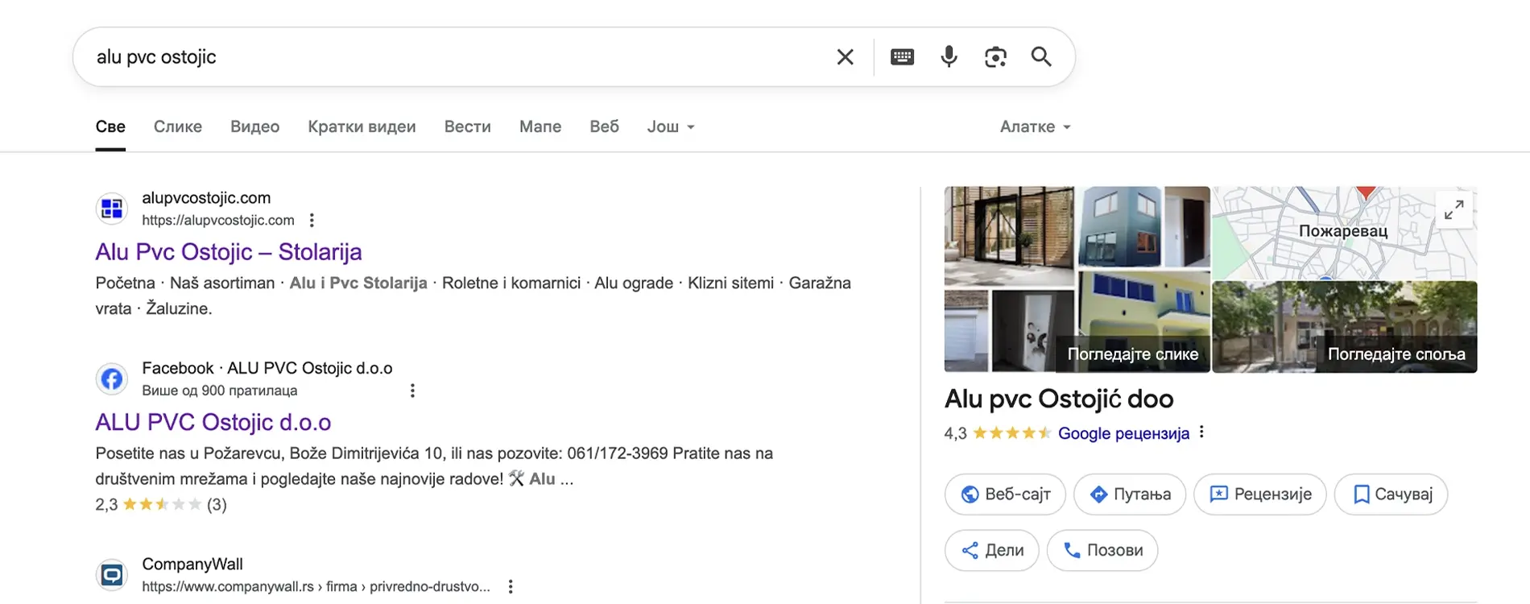Open three-dot menu beside Facebook result
The height and width of the screenshot is (604, 1530).
412,391
